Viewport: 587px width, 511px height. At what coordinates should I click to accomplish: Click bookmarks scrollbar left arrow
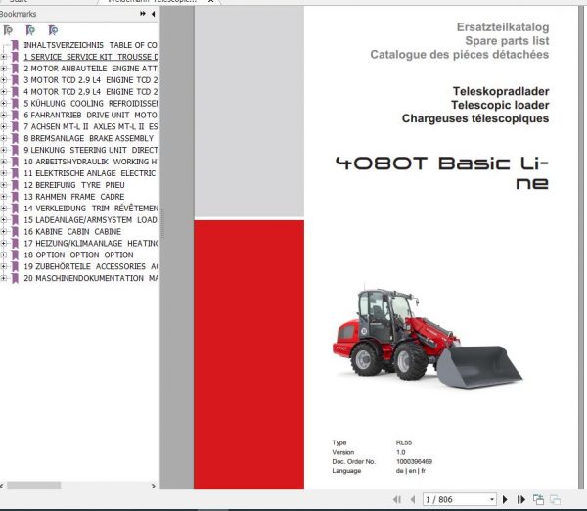click(2, 486)
